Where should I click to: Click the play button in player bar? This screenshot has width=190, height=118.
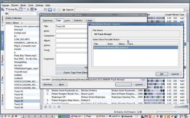pos(50,107)
